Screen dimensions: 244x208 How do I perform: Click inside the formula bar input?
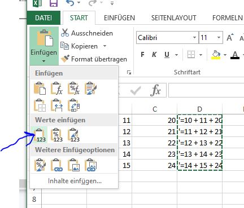(206, 90)
